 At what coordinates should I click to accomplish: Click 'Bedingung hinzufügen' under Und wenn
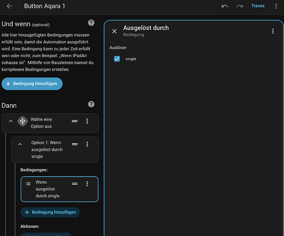pyautogui.click(x=32, y=84)
